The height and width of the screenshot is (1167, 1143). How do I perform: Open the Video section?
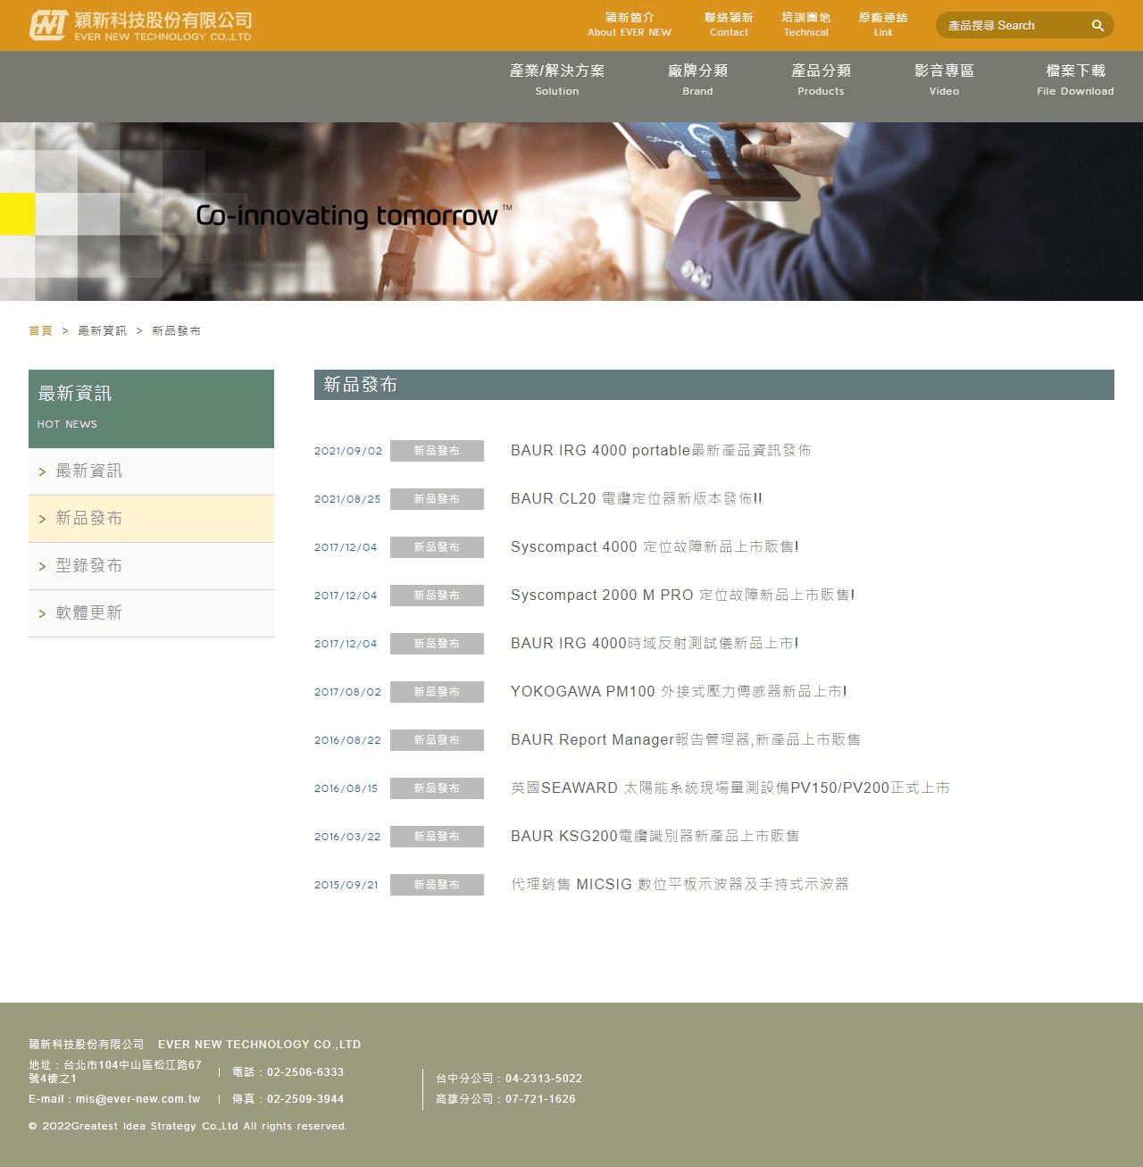coord(944,79)
